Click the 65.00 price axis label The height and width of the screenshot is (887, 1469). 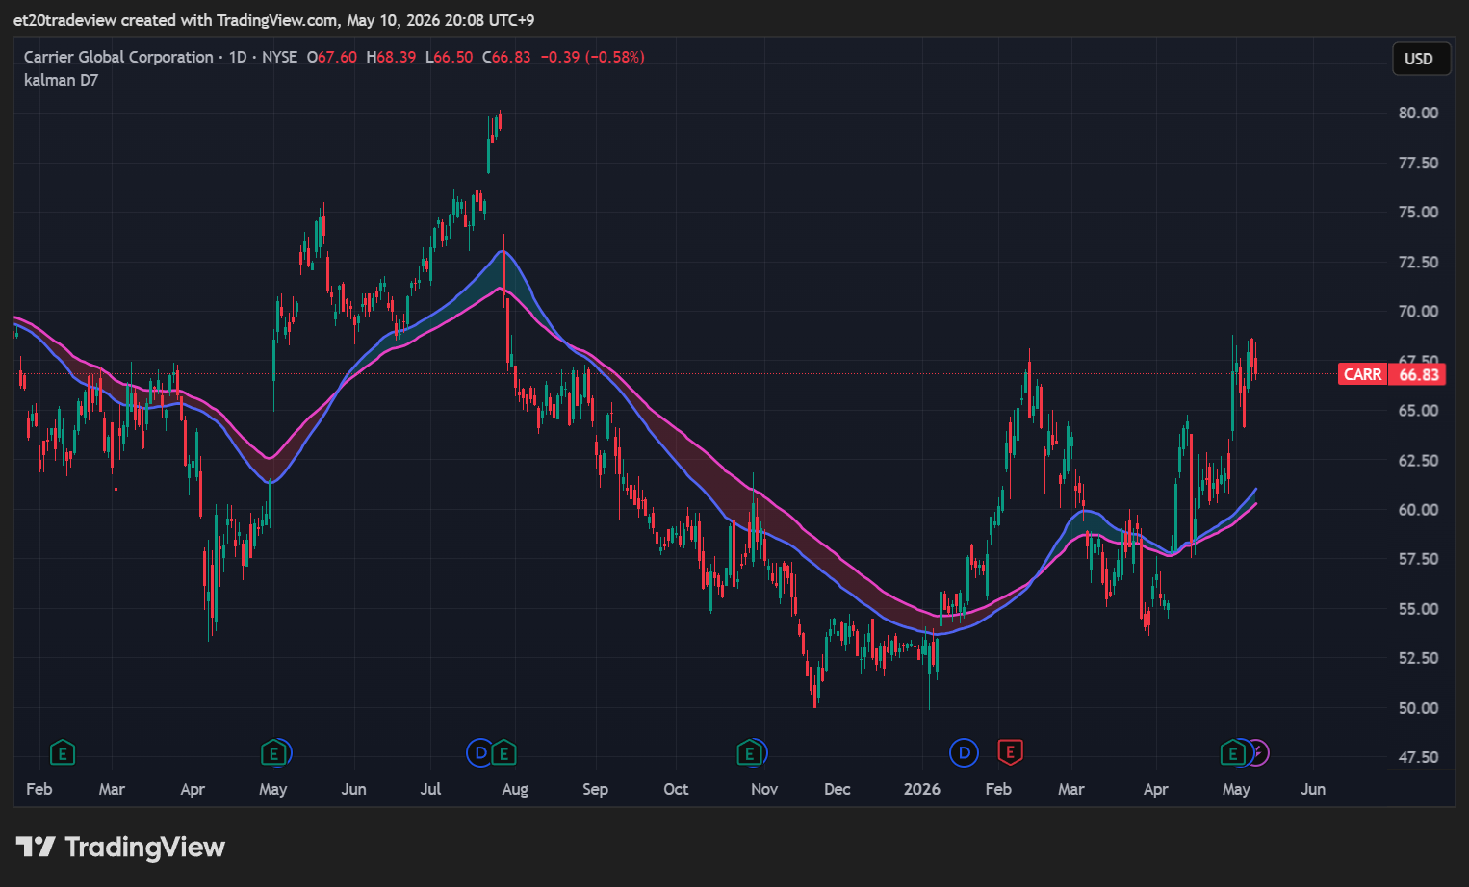1418,410
